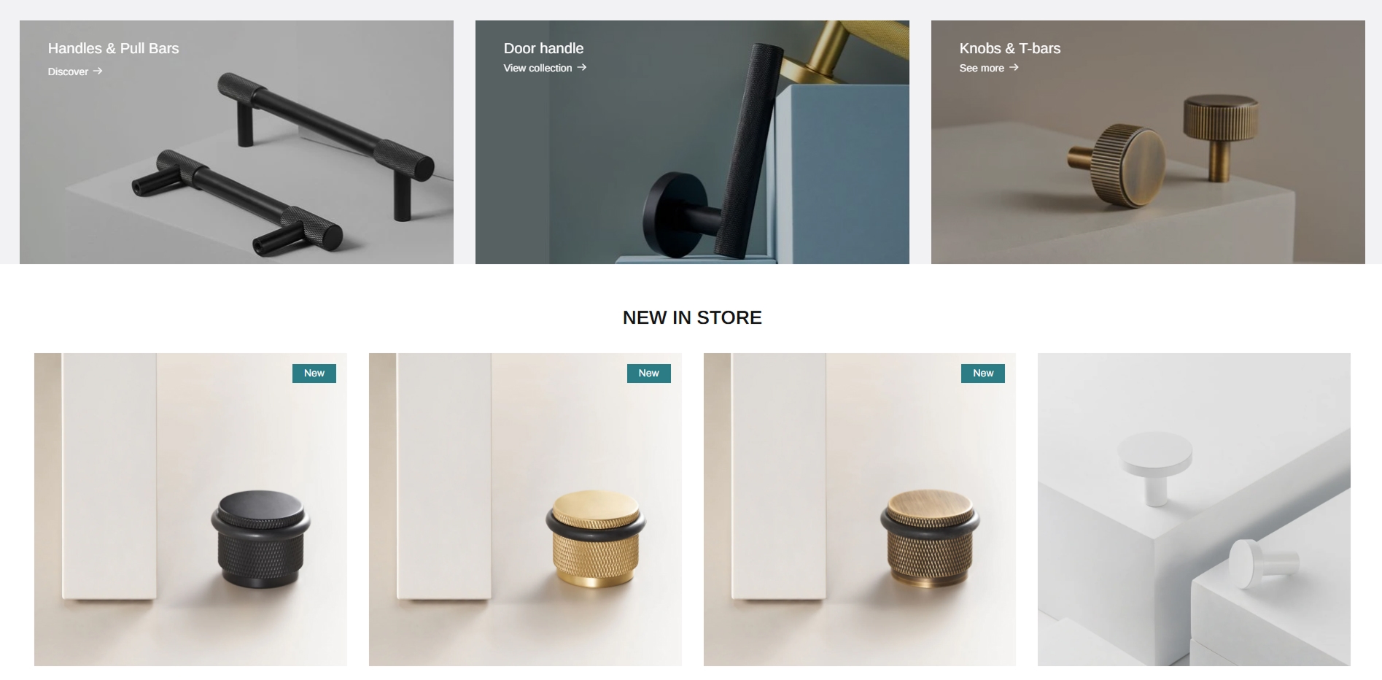Open the Knobs & T-bars heading
The height and width of the screenshot is (680, 1382).
pyautogui.click(x=1010, y=48)
